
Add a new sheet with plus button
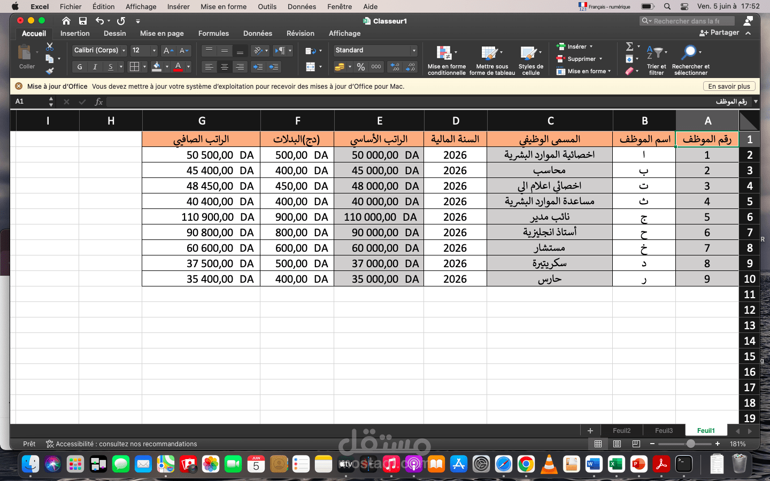[x=590, y=431]
